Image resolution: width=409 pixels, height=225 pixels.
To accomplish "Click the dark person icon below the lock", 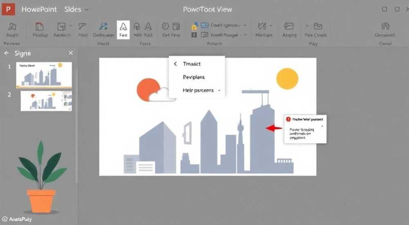I will coord(194,35).
